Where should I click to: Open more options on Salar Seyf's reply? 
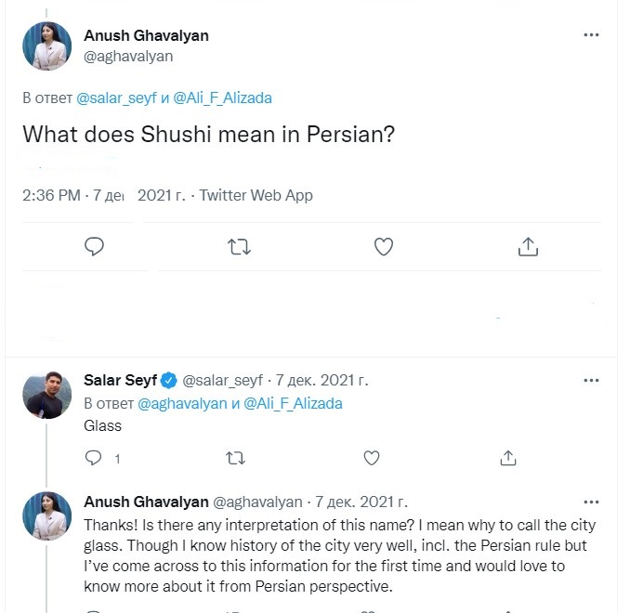(x=591, y=380)
